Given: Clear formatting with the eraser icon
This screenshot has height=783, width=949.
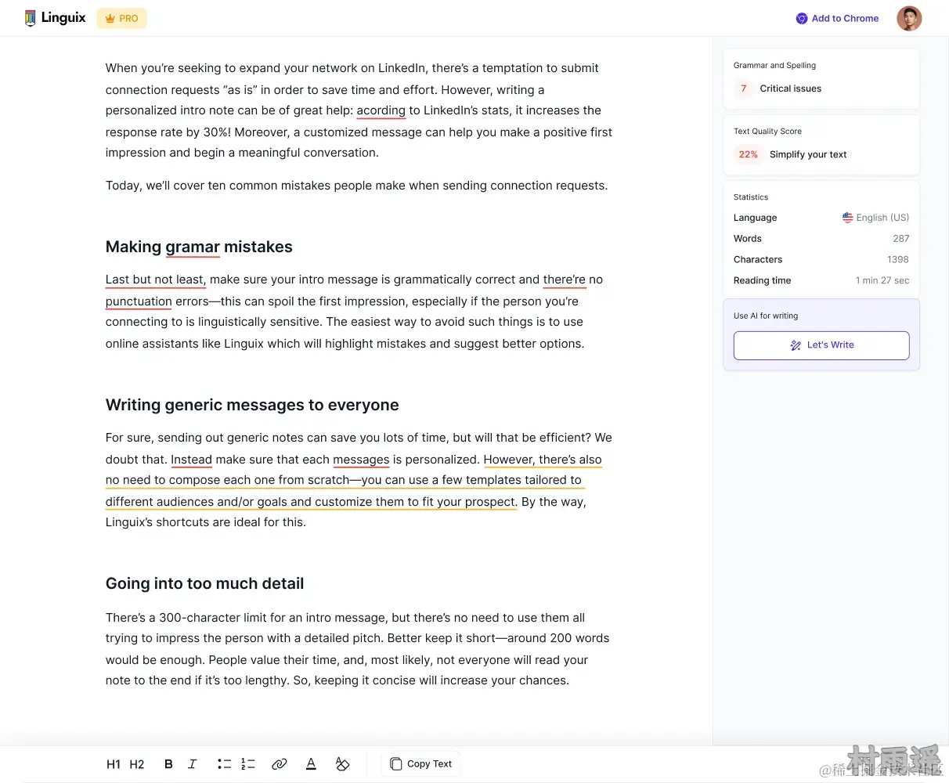Looking at the screenshot, I should click(x=342, y=764).
